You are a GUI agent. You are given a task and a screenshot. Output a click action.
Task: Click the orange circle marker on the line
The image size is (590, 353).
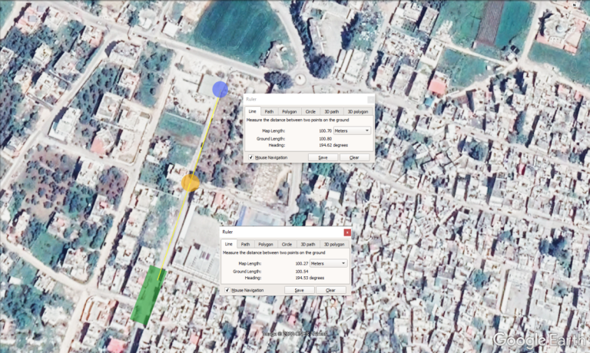(191, 183)
